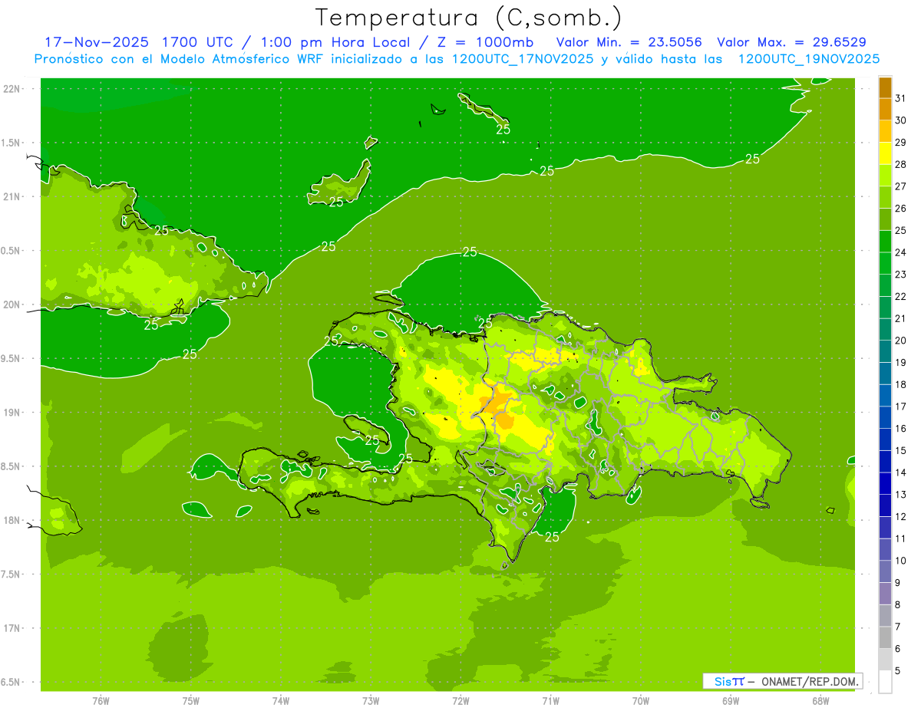
Task: Choose the purple legend swatch between 8 and 9
Action: pos(885,594)
